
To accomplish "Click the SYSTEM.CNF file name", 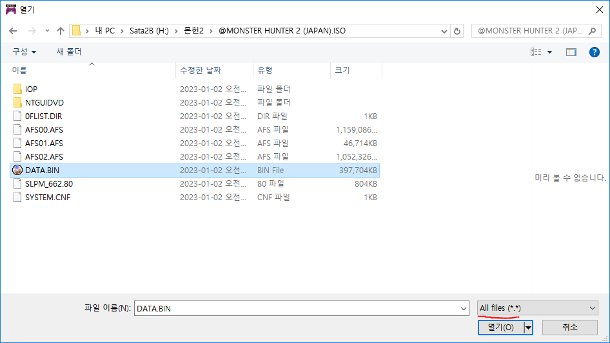I will tap(48, 198).
